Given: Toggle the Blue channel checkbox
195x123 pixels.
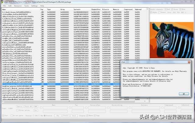Looking at the screenshot, I should point(180,9).
